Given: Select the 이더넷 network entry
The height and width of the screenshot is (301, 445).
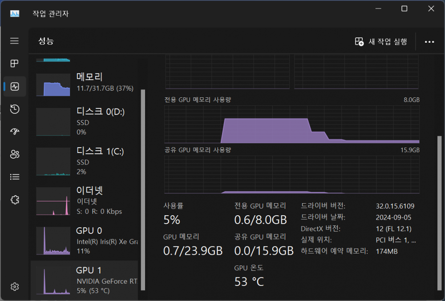Looking at the screenshot, I should point(85,201).
